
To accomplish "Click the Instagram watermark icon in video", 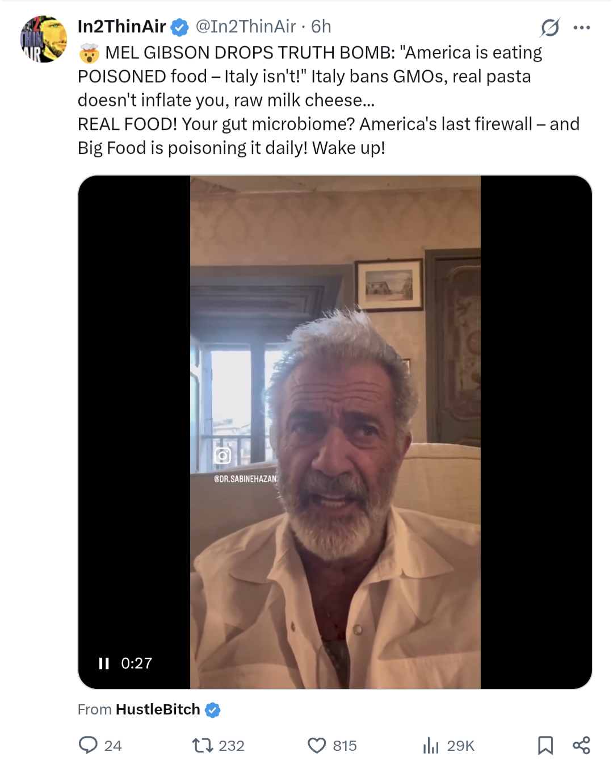I will point(222,455).
